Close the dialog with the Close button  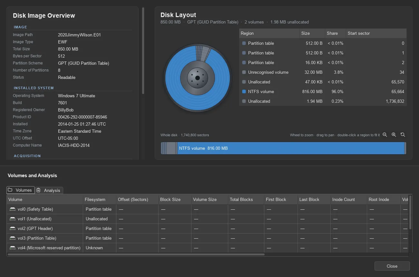(392, 266)
